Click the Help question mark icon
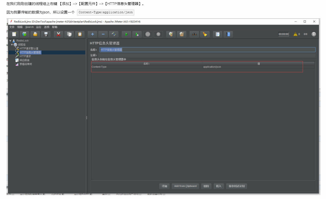This screenshot has width=326, height=199. click(x=228, y=34)
